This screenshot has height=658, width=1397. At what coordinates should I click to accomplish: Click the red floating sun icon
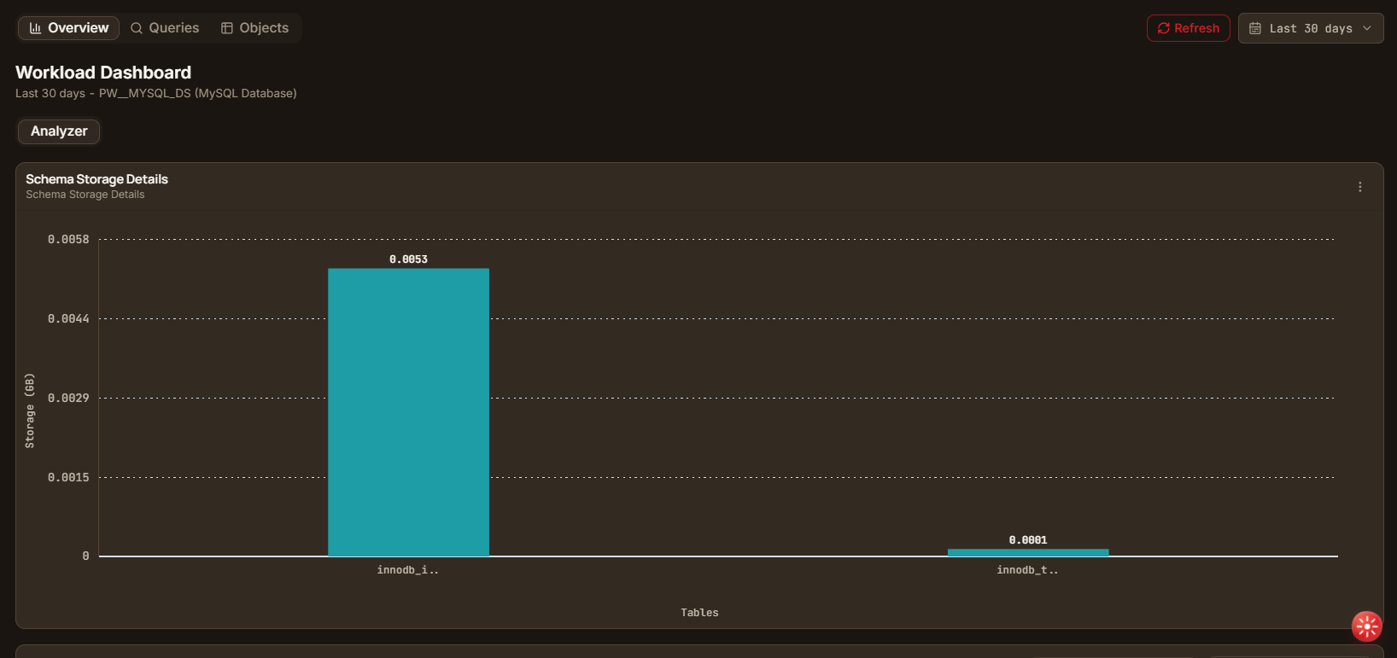coord(1367,626)
